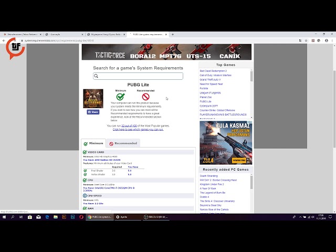Image resolution: width=336 pixels, height=252 pixels.
Task: Click the Hemen Oyna button in Zula ad
Action: click(239, 160)
